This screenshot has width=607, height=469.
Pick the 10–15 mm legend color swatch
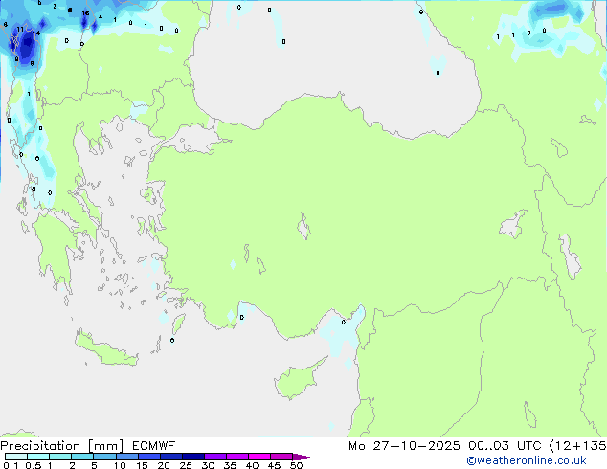point(126,457)
